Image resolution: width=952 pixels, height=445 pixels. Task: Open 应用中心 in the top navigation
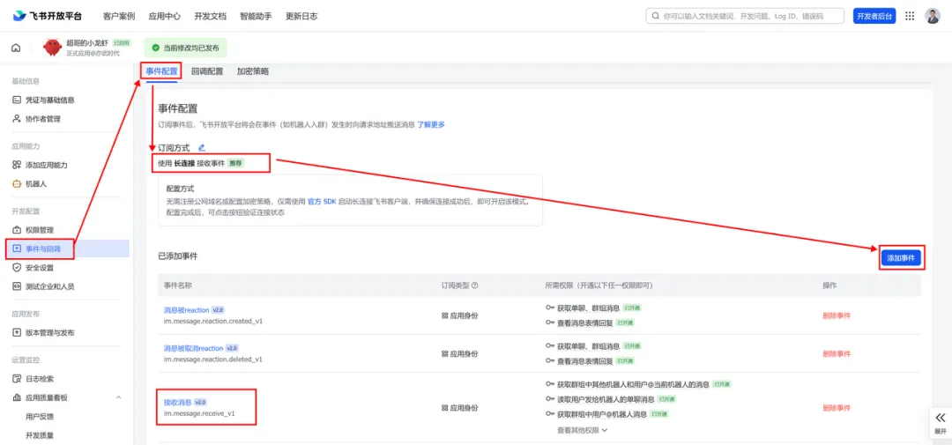pyautogui.click(x=165, y=17)
